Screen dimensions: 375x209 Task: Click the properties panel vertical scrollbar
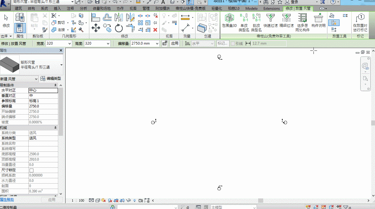pos(61,112)
